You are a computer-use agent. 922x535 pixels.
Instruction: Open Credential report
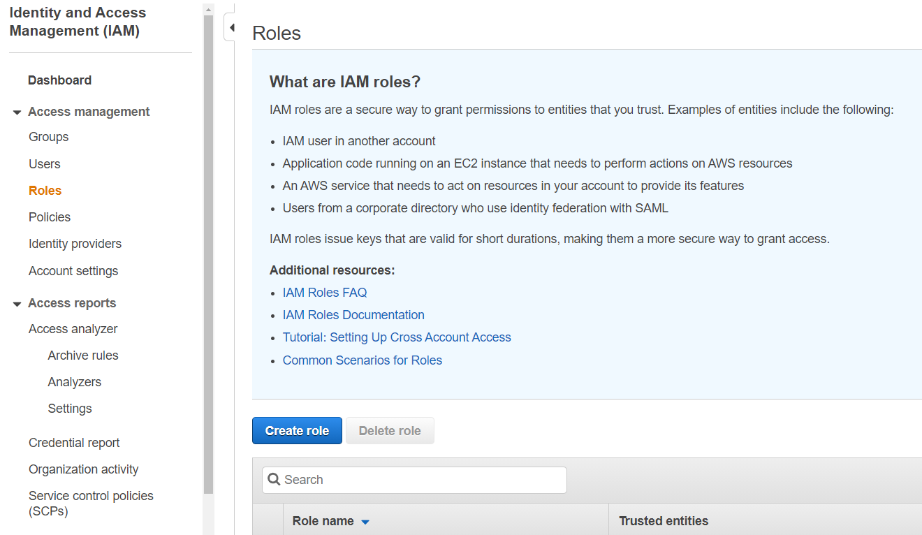74,443
